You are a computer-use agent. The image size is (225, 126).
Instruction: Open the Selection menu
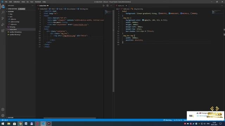17,2
